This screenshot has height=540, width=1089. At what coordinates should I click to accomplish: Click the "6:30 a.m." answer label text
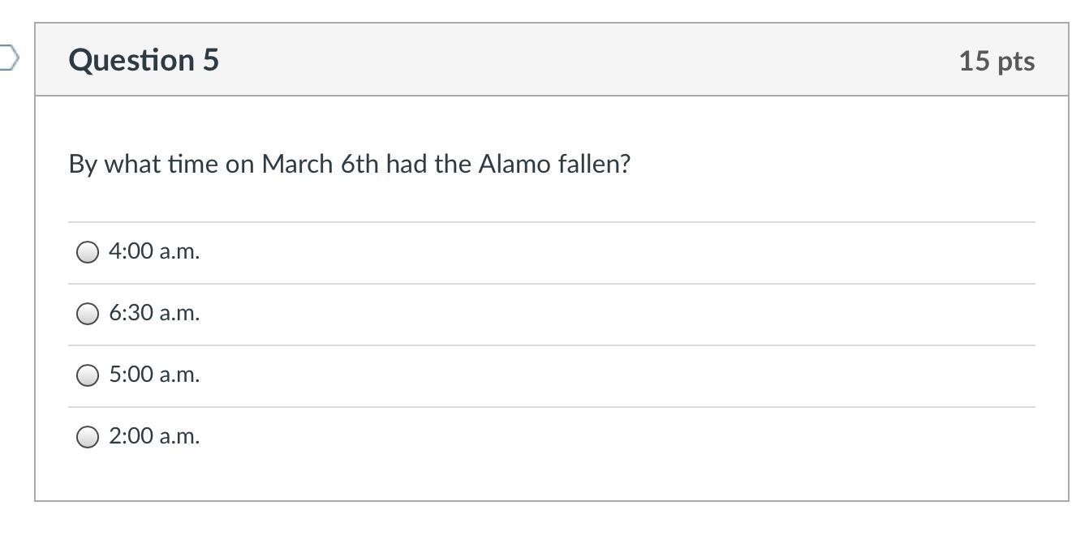click(154, 313)
